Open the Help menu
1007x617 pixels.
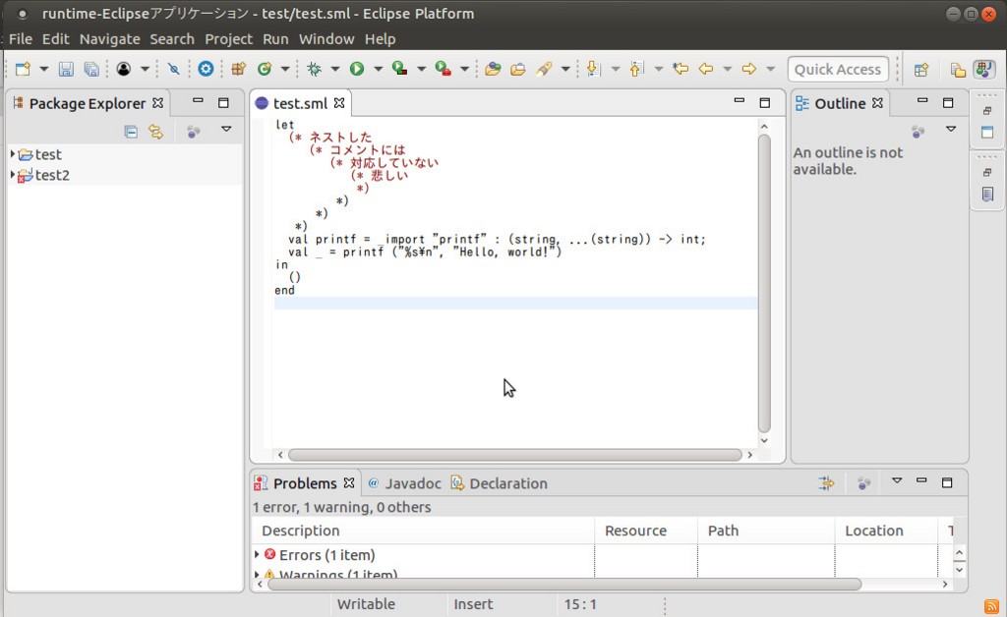point(381,39)
